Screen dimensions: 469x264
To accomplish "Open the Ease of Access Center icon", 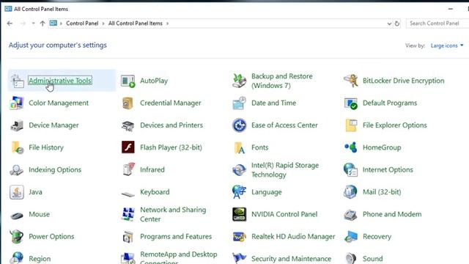I will point(240,125).
